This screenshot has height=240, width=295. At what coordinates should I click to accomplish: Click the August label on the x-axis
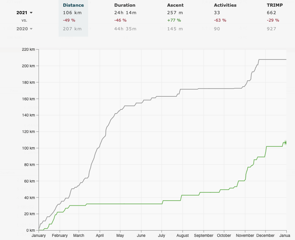point(182,236)
